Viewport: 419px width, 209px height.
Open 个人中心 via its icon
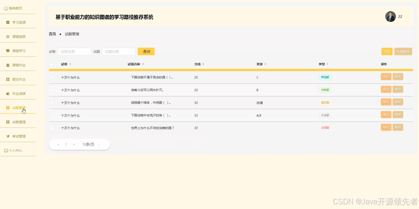pos(6,150)
